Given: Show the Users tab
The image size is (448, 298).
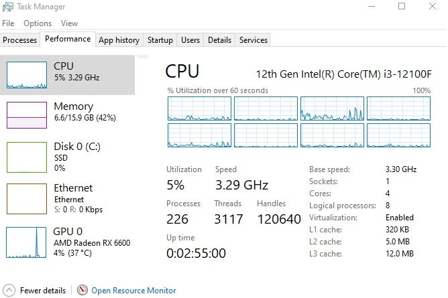Looking at the screenshot, I should pos(190,40).
